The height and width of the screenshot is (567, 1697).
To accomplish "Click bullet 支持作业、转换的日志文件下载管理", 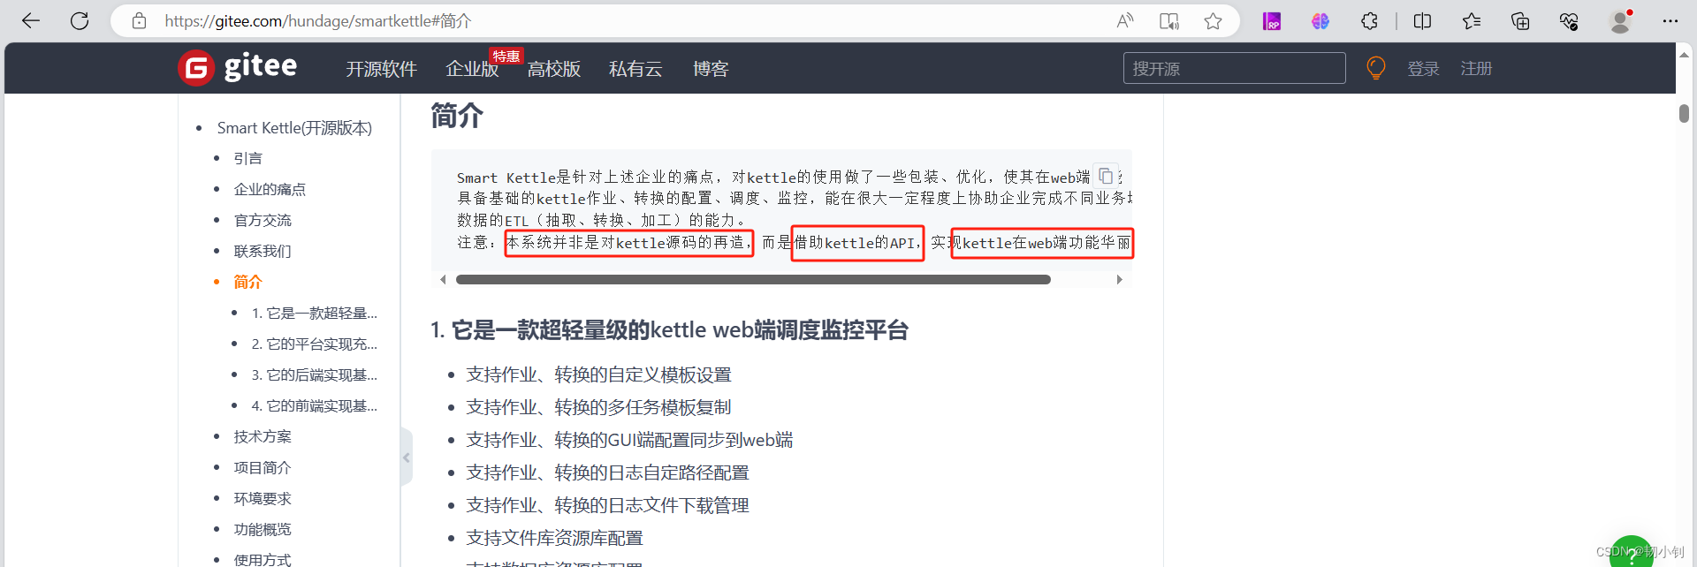I will point(607,505).
